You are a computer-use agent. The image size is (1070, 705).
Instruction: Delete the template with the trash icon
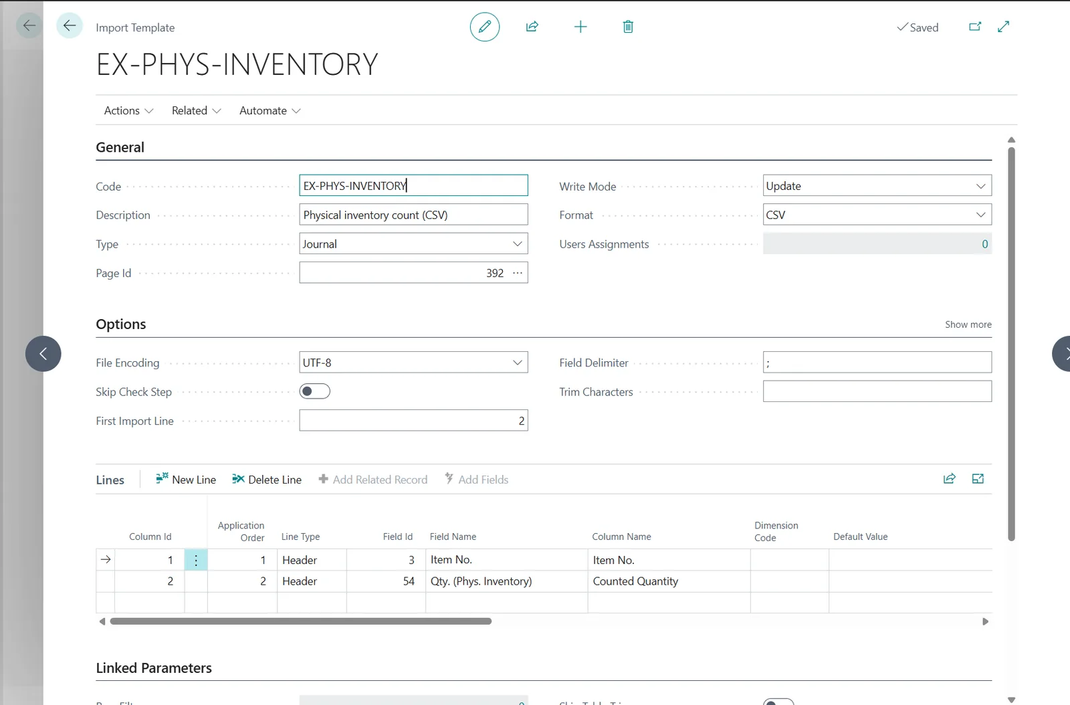click(x=628, y=27)
